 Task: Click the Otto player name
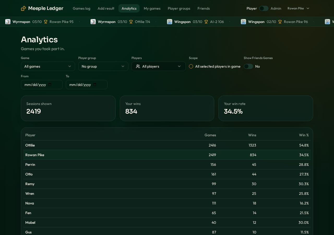pyautogui.click(x=29, y=174)
